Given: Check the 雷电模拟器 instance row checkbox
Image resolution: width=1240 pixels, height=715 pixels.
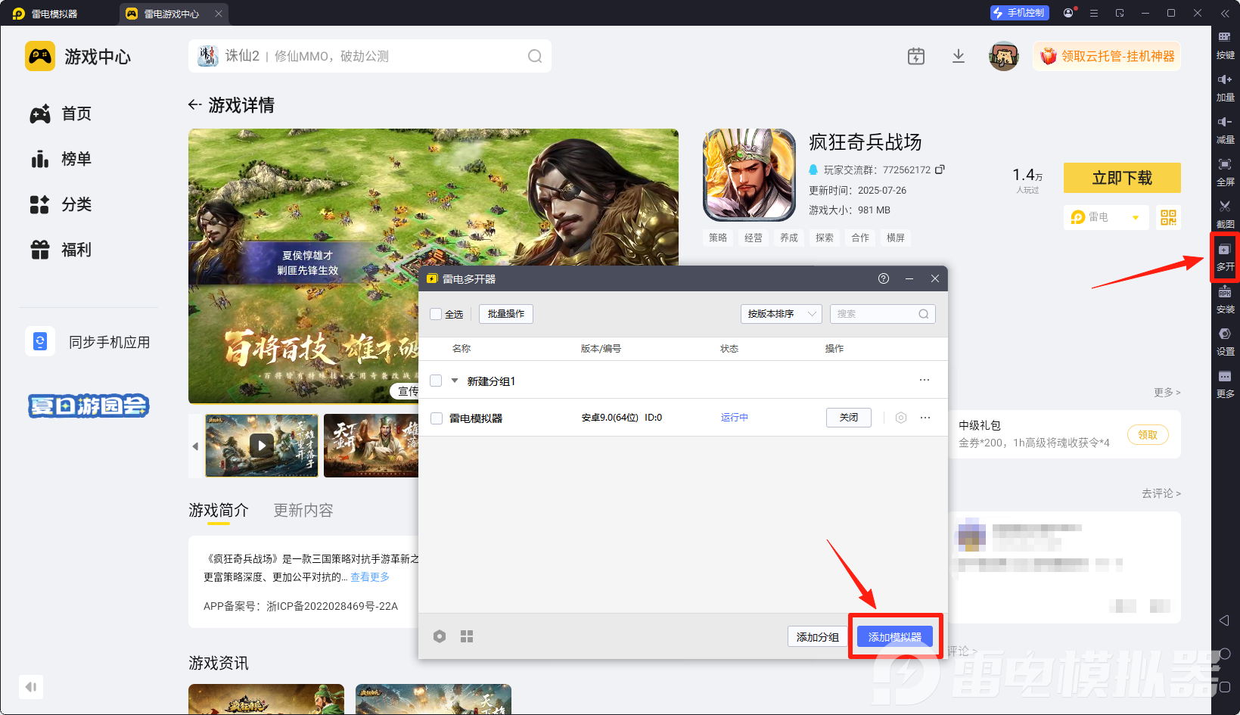Looking at the screenshot, I should point(436,417).
